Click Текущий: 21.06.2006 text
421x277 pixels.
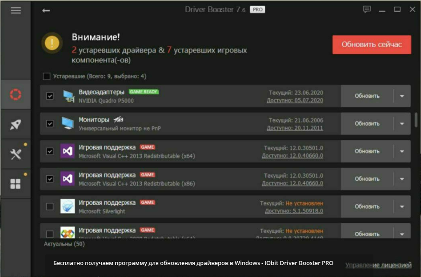click(x=296, y=120)
